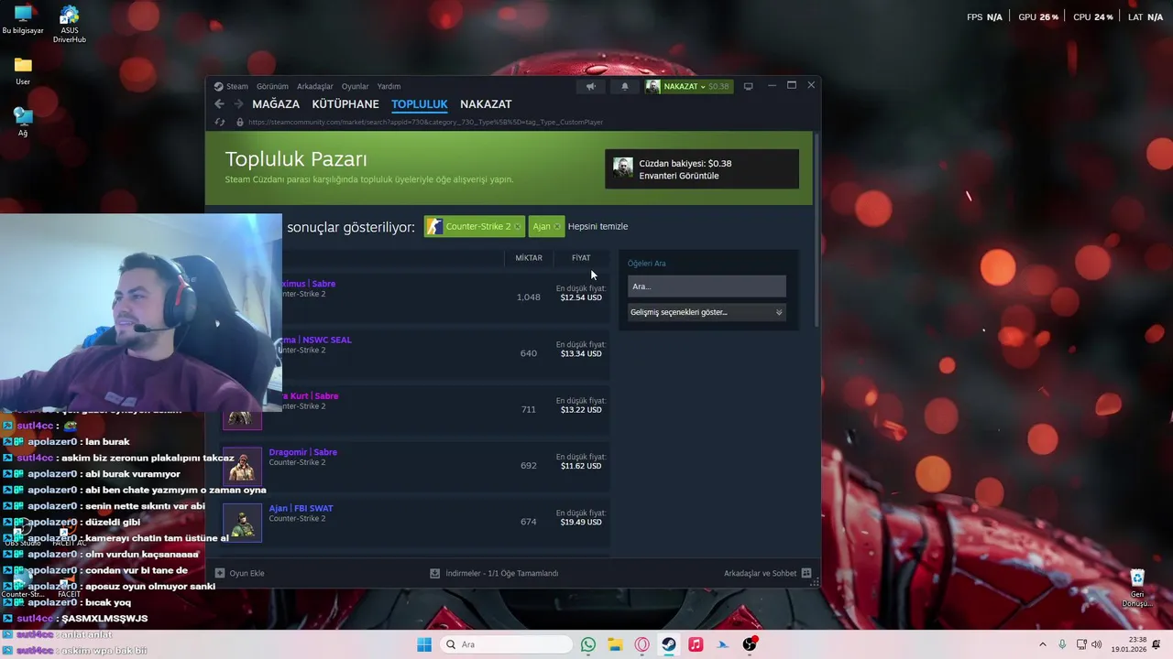Click the Steam taskbar icon

click(x=669, y=644)
